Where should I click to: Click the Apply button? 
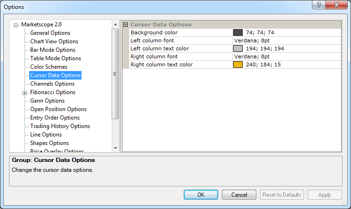[325, 195]
